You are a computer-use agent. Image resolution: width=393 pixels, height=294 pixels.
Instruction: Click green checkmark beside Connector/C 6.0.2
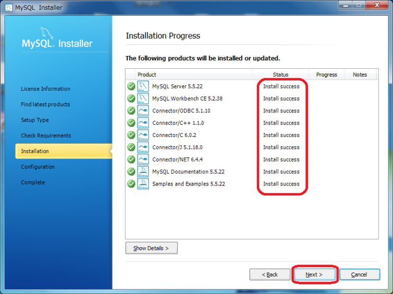point(131,135)
